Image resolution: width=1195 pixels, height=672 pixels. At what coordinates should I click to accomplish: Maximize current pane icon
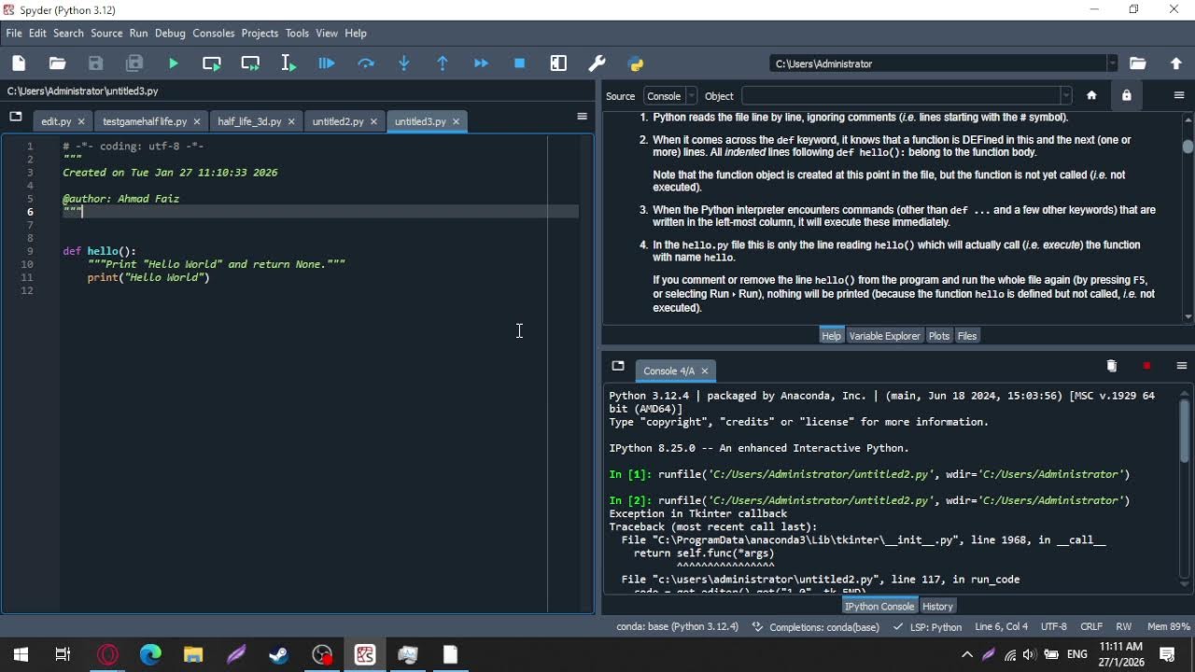click(x=558, y=63)
